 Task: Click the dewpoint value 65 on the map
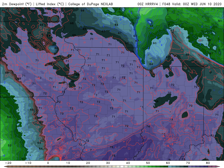click(x=32, y=109)
